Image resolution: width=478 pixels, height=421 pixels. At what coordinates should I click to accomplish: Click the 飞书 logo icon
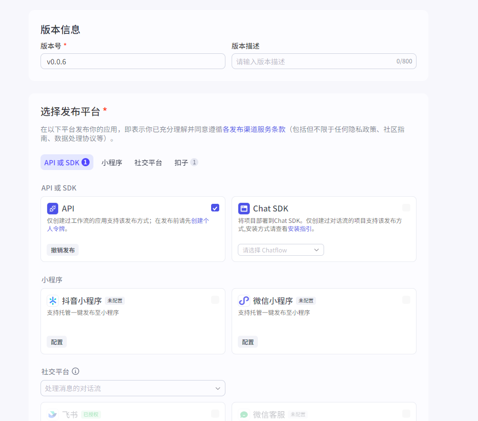coord(52,414)
